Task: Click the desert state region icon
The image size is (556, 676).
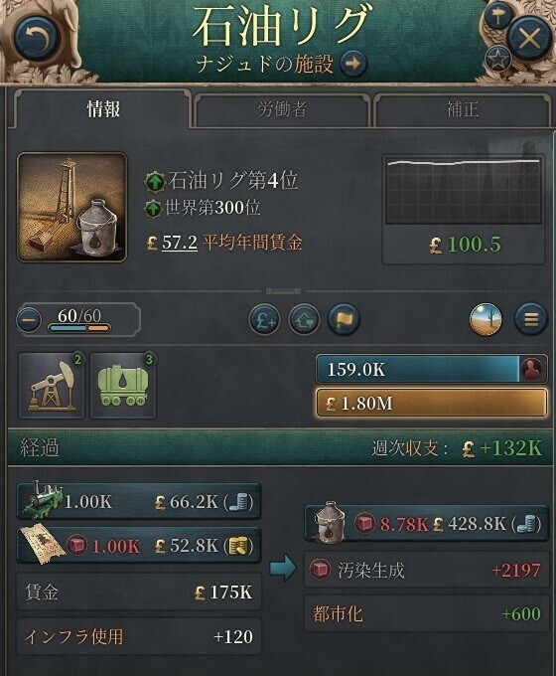Action: tap(486, 319)
